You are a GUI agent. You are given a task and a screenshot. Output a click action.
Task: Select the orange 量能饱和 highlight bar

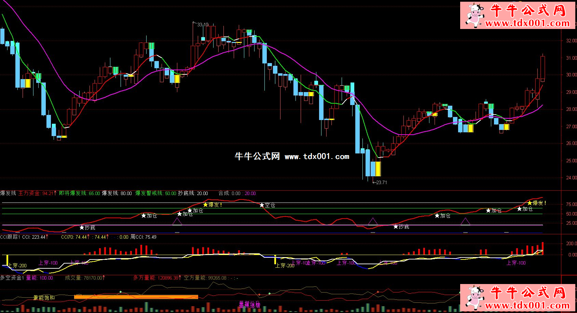136,297
